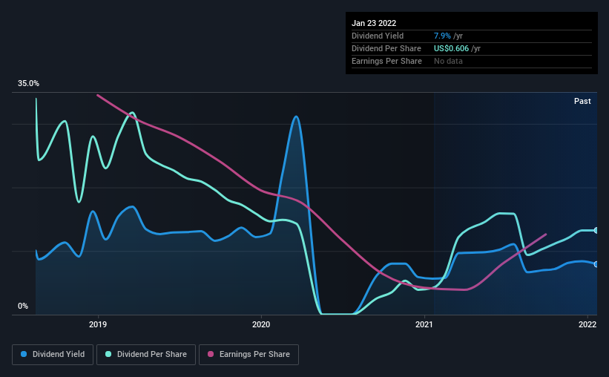Image resolution: width=609 pixels, height=377 pixels.
Task: Click the Dividend Yield tooltip row label
Action: (378, 36)
